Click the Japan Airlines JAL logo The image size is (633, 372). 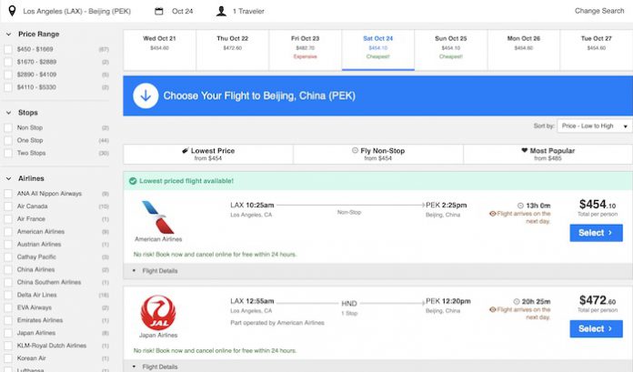(x=158, y=313)
